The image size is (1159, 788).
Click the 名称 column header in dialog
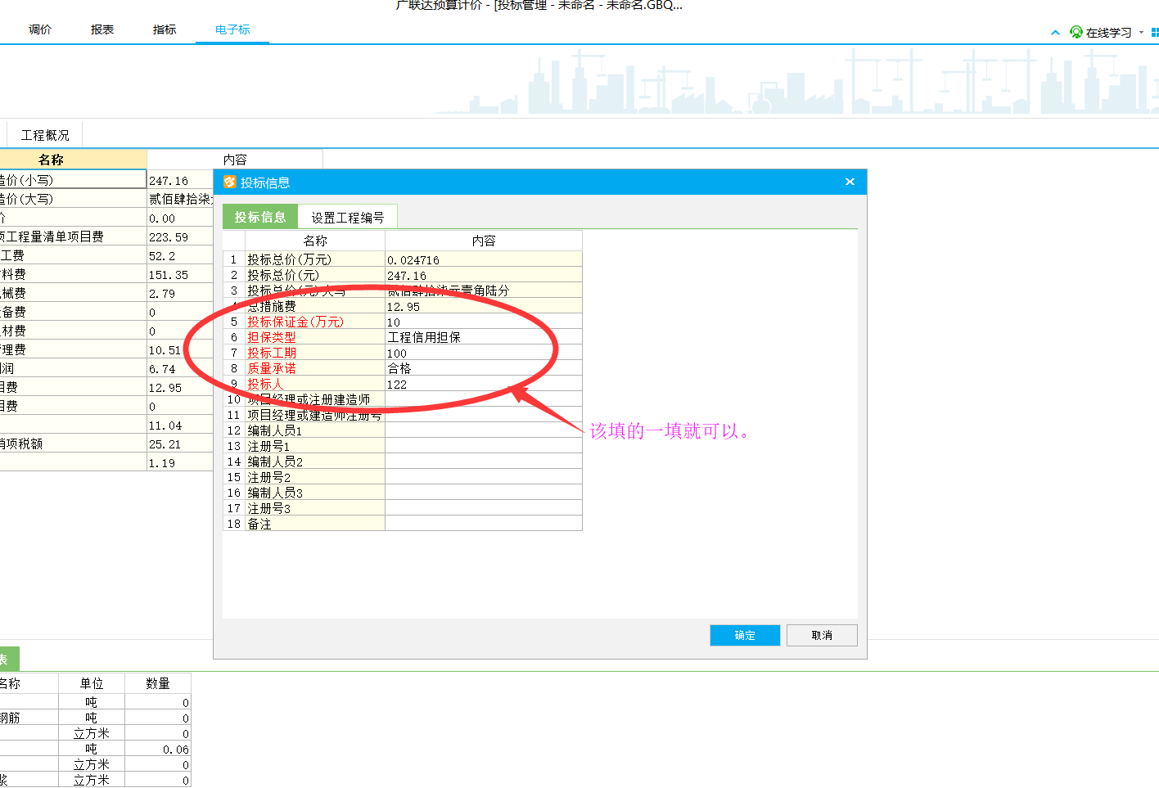tap(315, 241)
